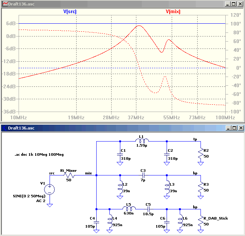Click the -36dB magnitude axis label
This screenshot has height=236, width=245.
(9, 112)
